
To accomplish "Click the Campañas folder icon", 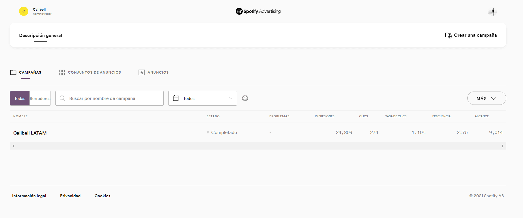I will (x=13, y=72).
